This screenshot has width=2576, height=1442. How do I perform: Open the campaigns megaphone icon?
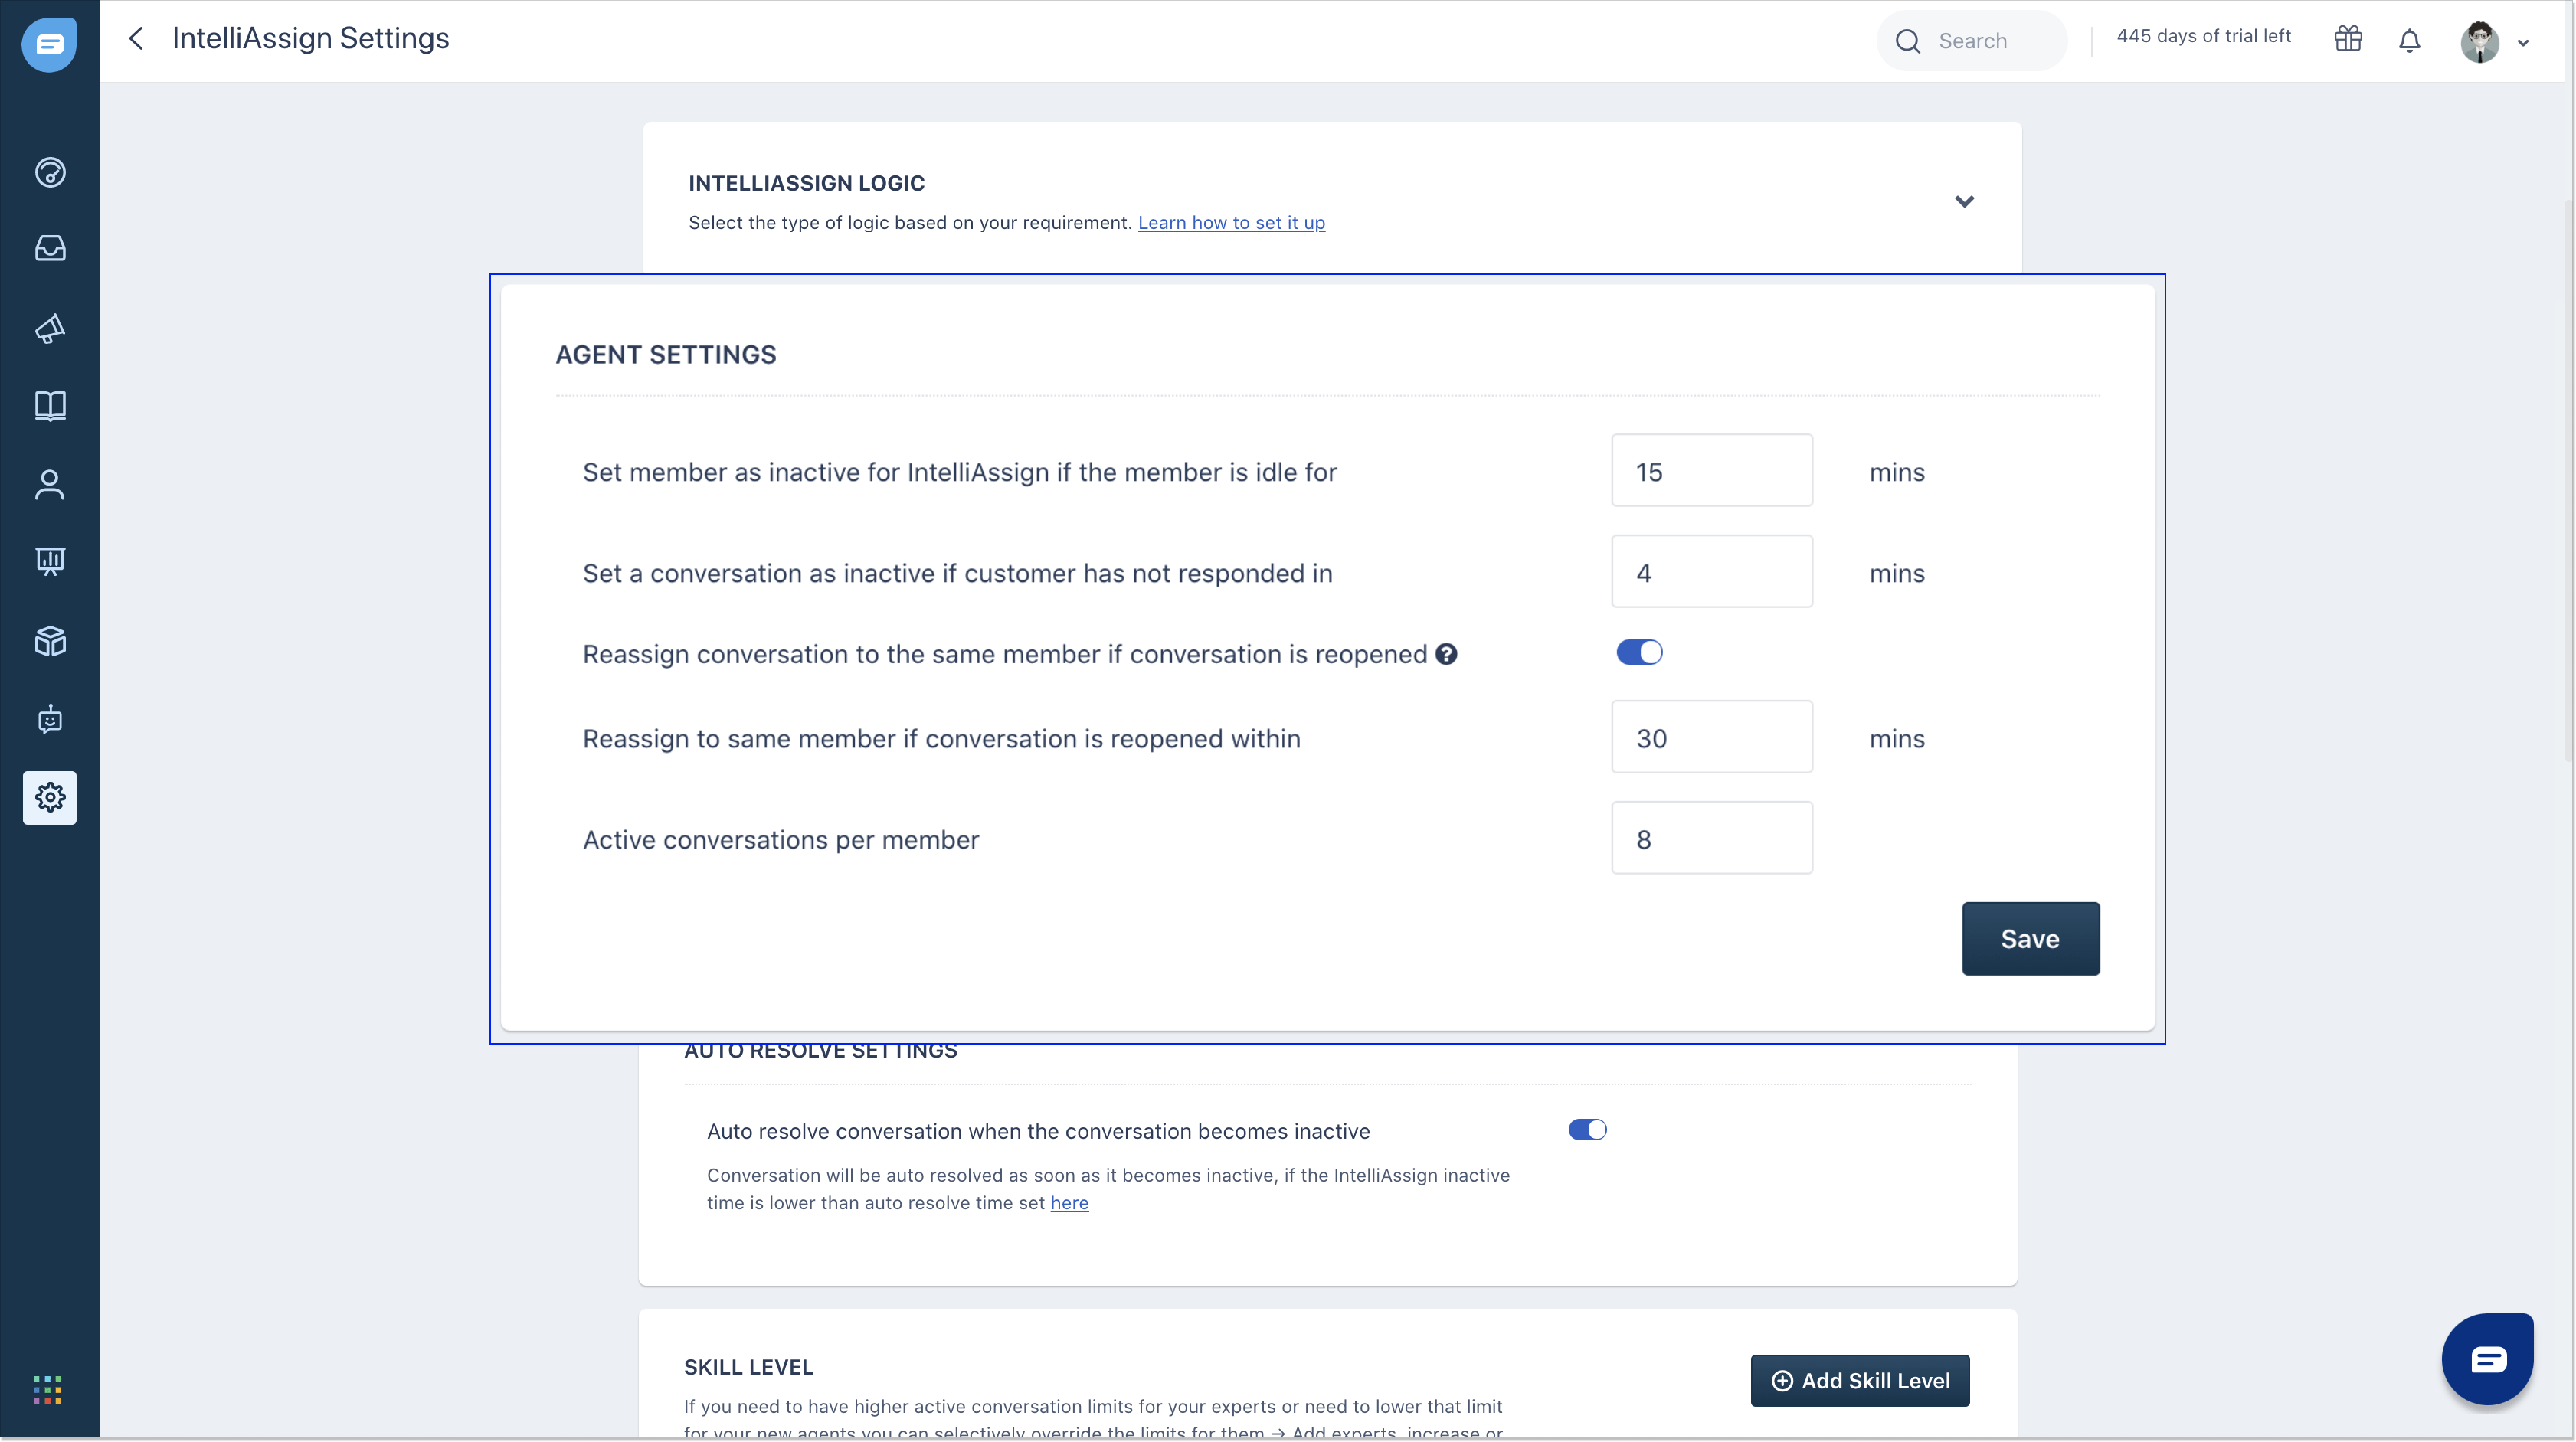coord(50,328)
